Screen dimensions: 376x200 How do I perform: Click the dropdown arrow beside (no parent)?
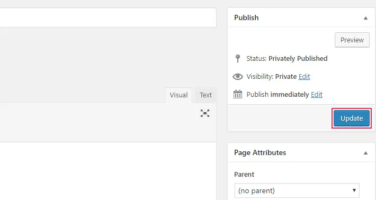click(354, 190)
